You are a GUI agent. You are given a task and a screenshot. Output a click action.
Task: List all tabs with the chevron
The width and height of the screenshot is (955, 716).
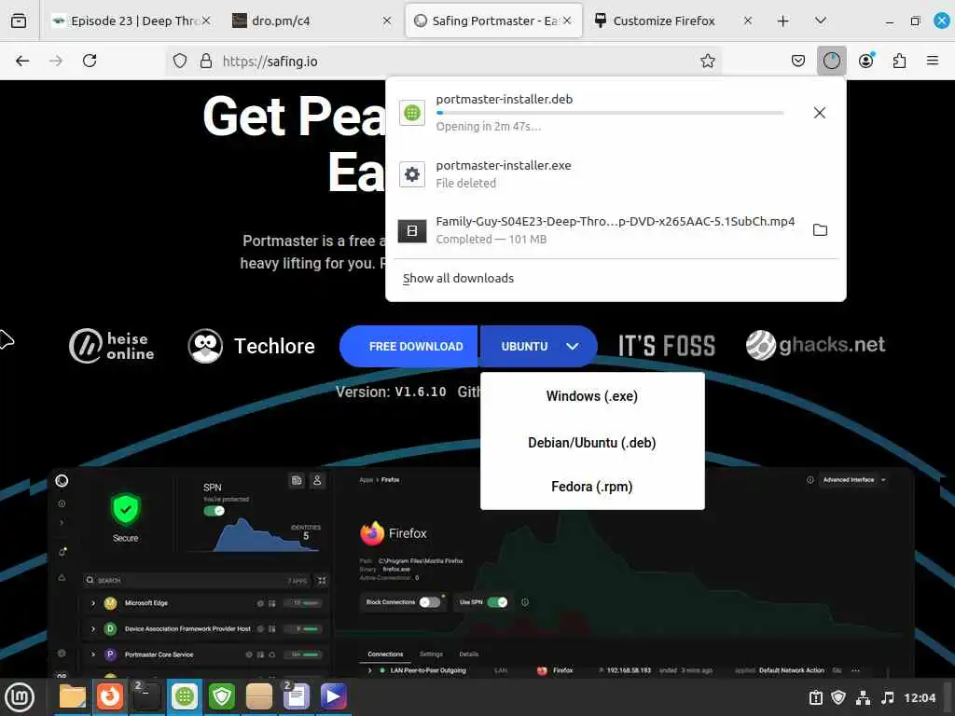point(821,21)
